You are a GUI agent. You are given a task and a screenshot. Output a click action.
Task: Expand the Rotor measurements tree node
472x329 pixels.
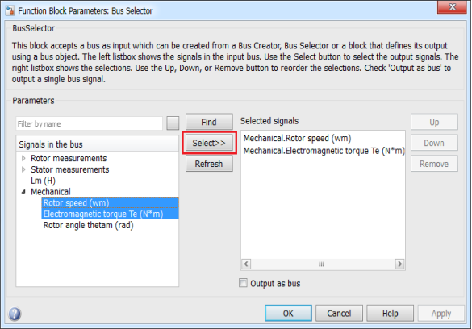23,158
